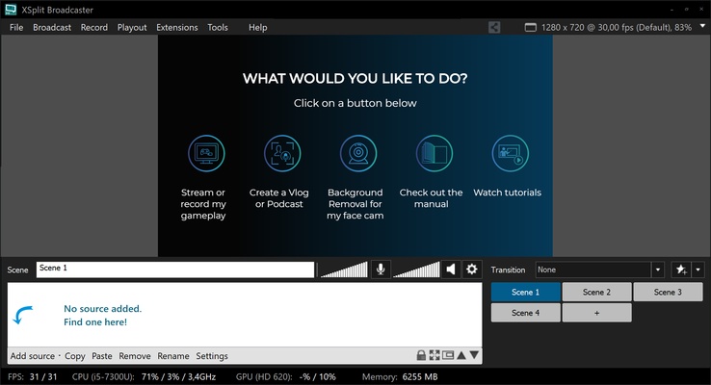Switch to Scene 2

[596, 293]
